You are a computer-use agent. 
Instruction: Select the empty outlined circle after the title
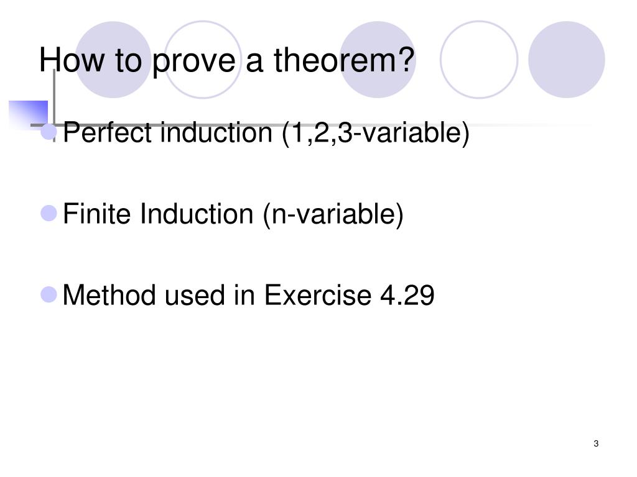point(479,60)
